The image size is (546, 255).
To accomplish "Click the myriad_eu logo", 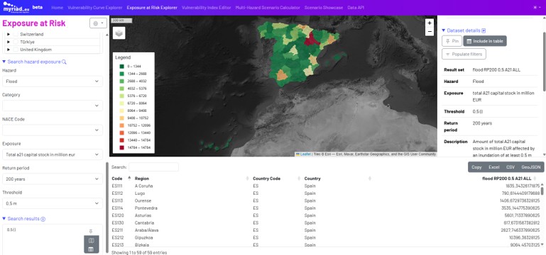I will 16,7.
